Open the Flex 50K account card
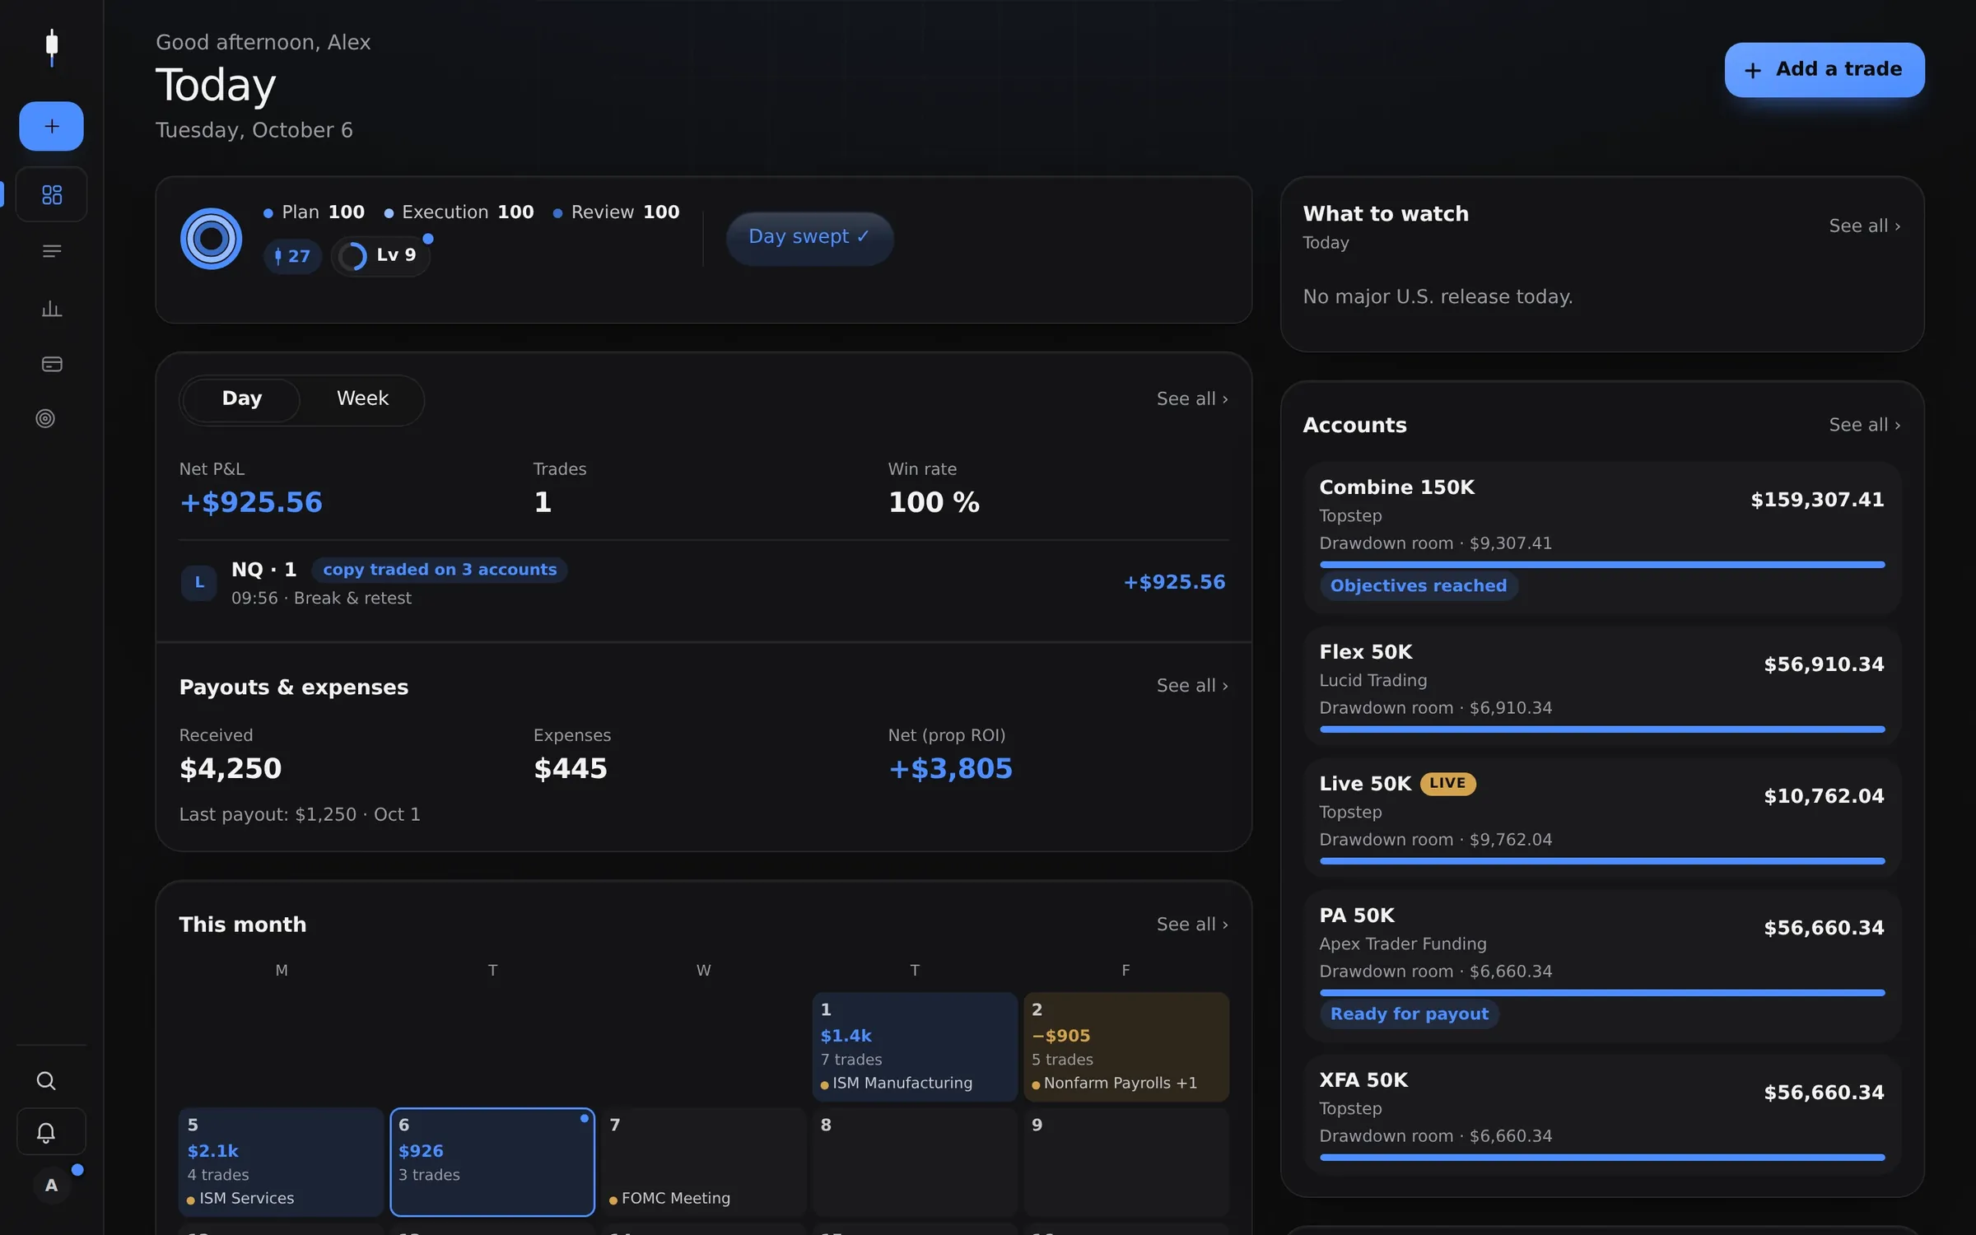The height and width of the screenshot is (1235, 1976). click(x=1601, y=686)
